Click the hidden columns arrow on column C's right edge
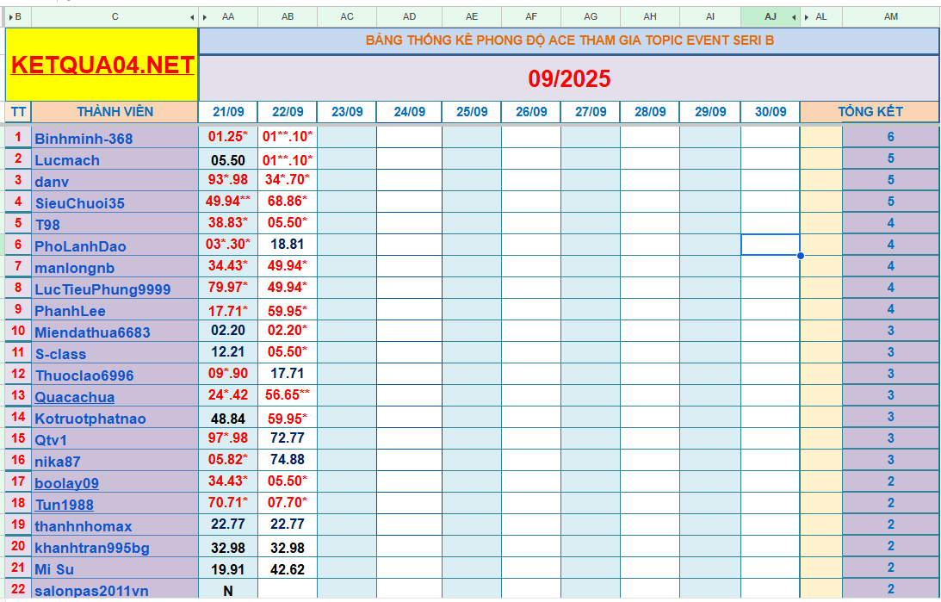The width and height of the screenshot is (941, 602). coord(191,17)
